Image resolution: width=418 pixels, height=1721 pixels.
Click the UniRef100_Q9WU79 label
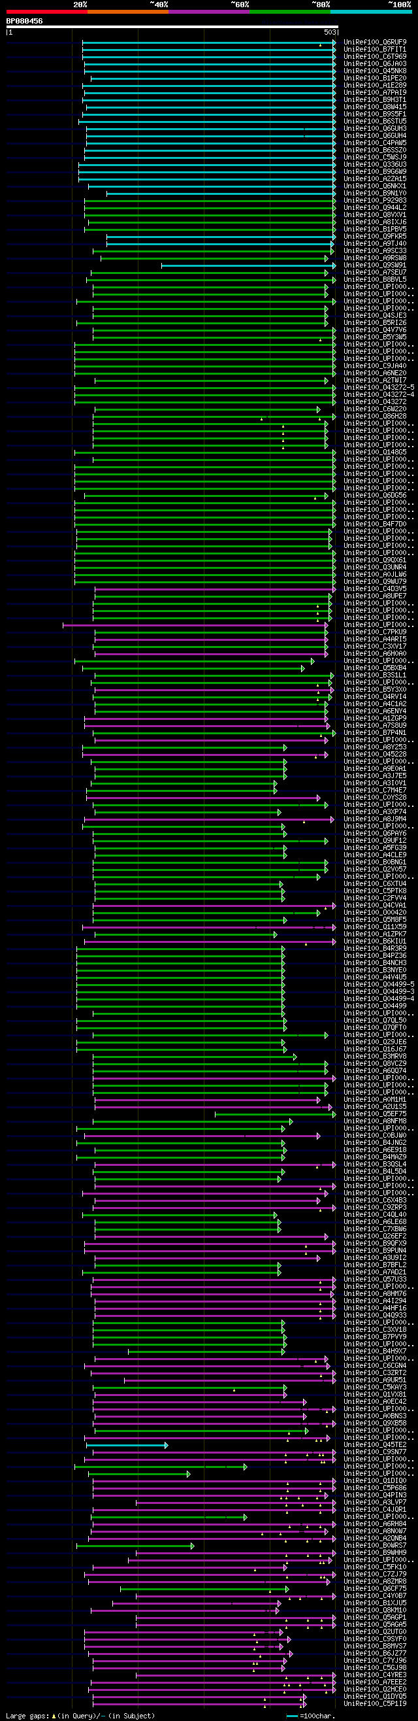click(x=376, y=581)
